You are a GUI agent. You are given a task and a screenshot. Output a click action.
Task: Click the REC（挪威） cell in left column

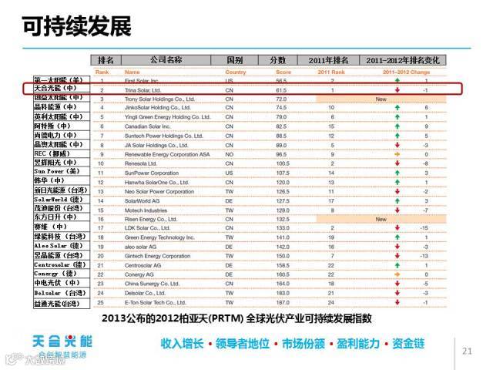[x=62, y=153]
